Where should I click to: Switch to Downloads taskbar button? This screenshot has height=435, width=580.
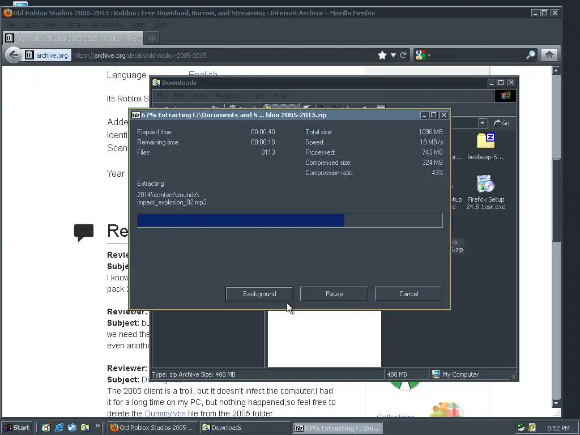[245, 428]
